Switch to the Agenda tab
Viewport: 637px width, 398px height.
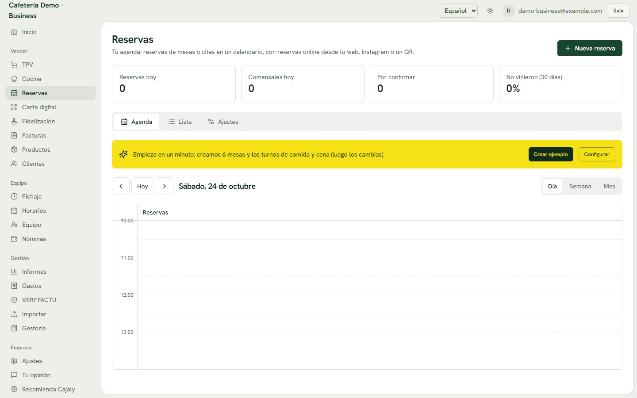(x=136, y=122)
